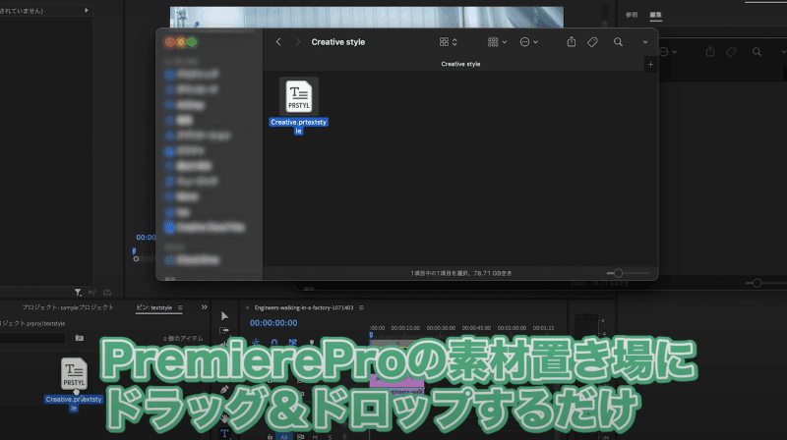Click the timeline playhead at ruler start
787x440 pixels.
372,334
